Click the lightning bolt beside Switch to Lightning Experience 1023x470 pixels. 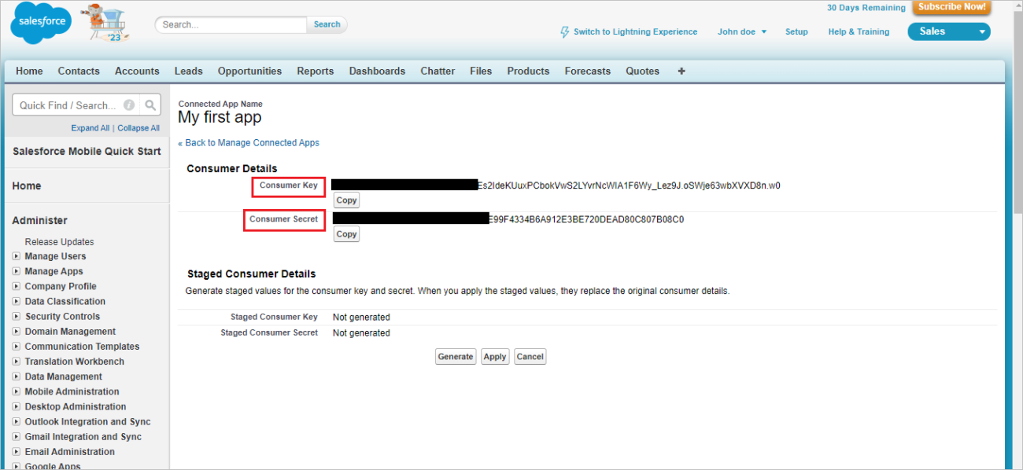click(x=564, y=31)
